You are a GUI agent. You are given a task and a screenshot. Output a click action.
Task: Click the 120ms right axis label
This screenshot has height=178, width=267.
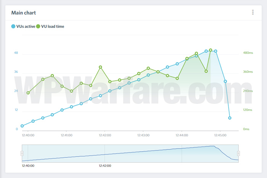(x=248, y=110)
